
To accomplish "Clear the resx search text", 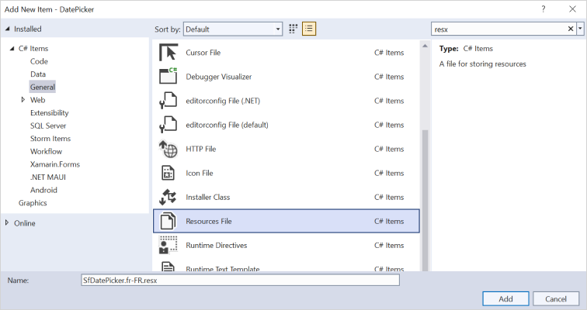I will point(571,29).
